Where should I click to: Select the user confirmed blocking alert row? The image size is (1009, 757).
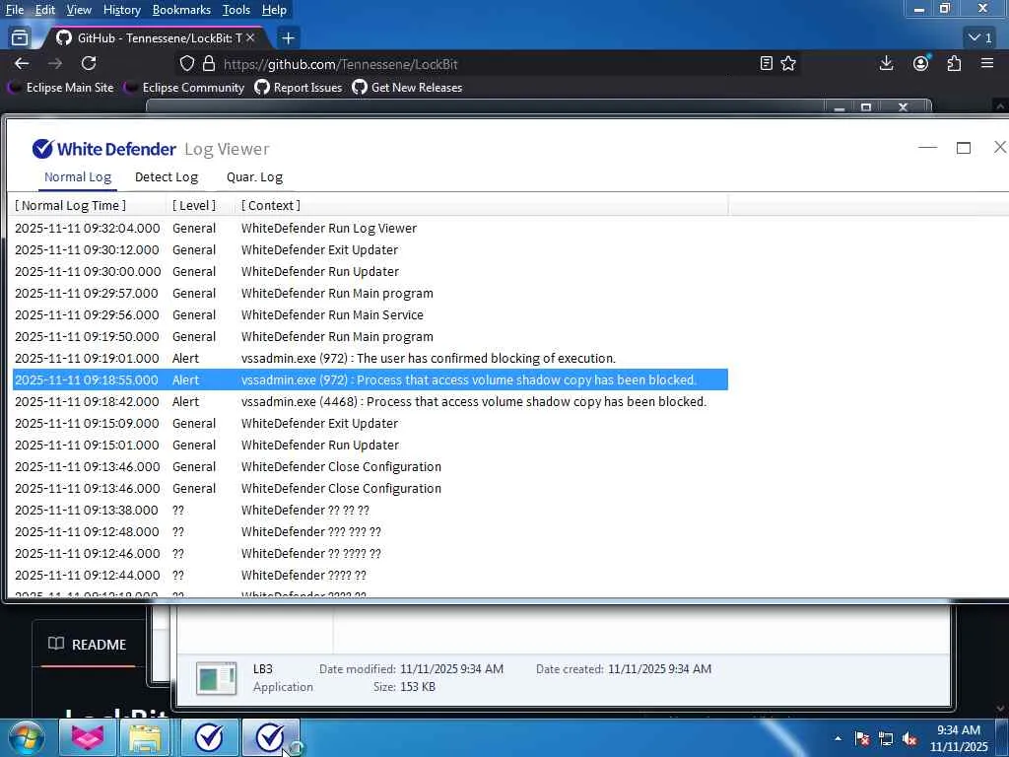pyautogui.click(x=370, y=359)
